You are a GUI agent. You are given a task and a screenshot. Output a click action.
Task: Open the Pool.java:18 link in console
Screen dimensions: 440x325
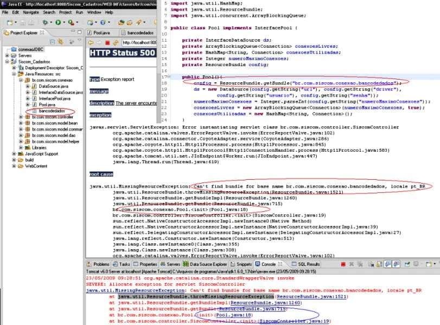pyautogui.click(x=233, y=315)
